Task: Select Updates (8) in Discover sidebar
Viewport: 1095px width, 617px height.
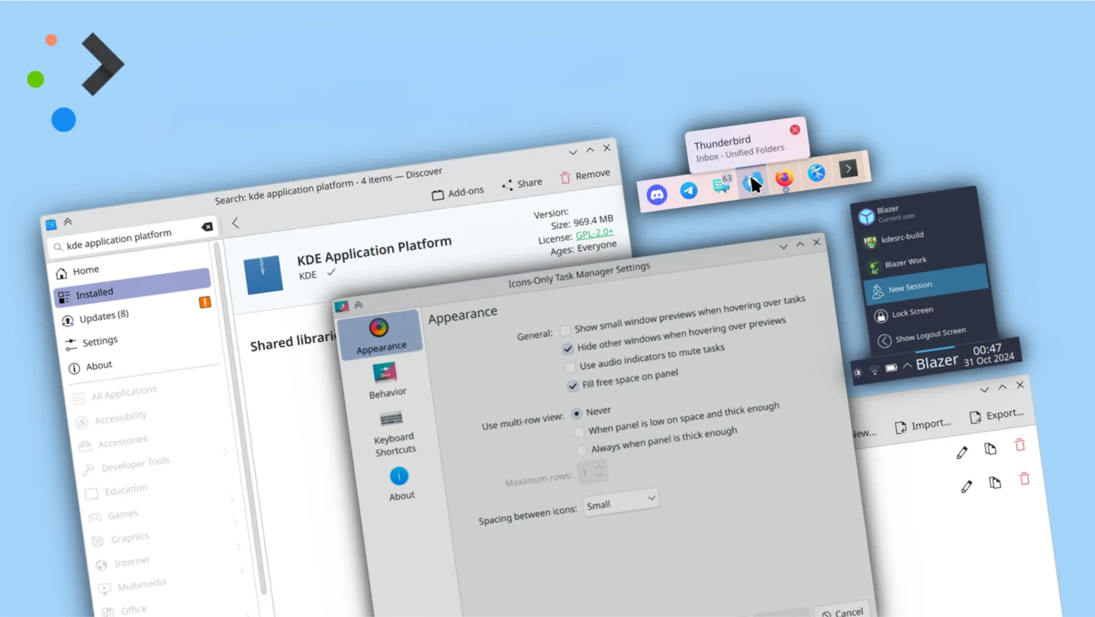Action: 104,316
